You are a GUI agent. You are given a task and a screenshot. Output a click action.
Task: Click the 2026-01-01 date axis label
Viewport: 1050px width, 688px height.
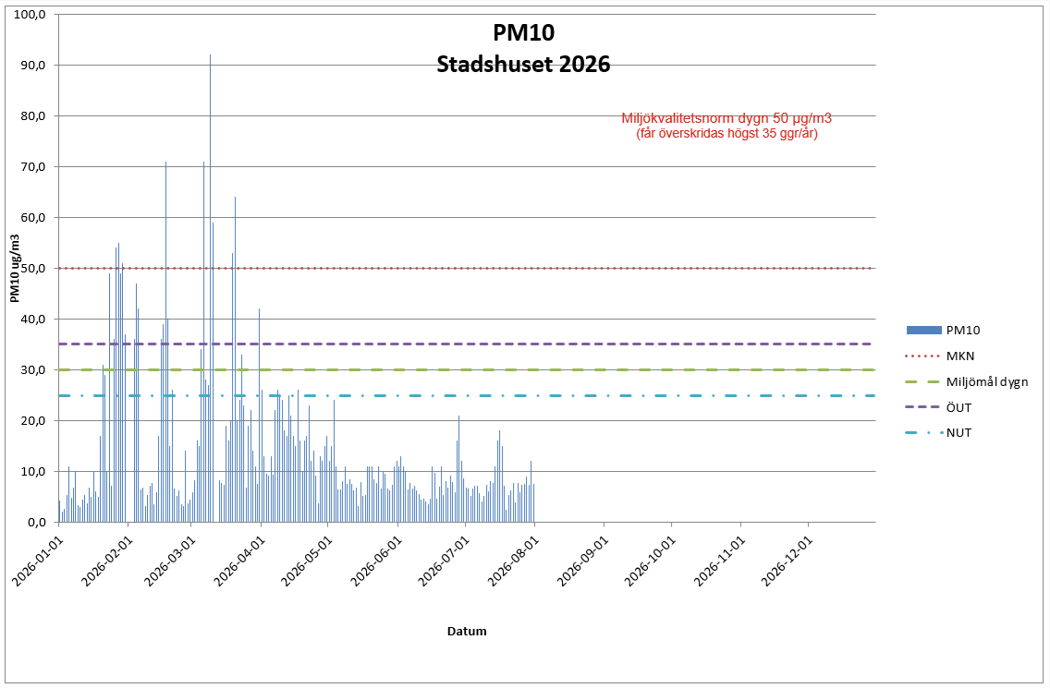(x=36, y=562)
